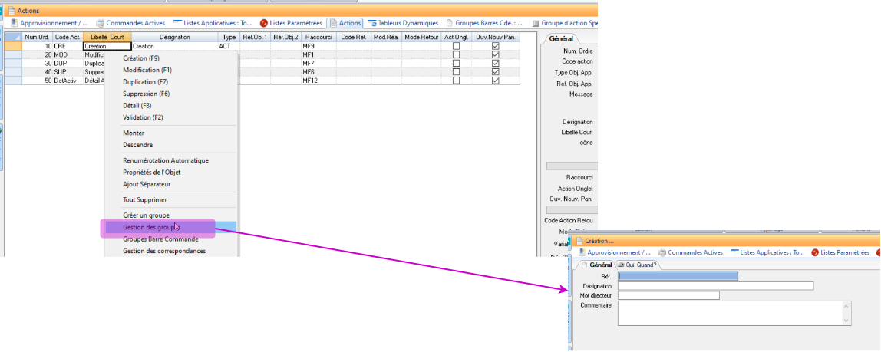Viewport: 881px width, 352px height.
Task: Choose Duplication (F7) from the context menu
Action: (145, 82)
